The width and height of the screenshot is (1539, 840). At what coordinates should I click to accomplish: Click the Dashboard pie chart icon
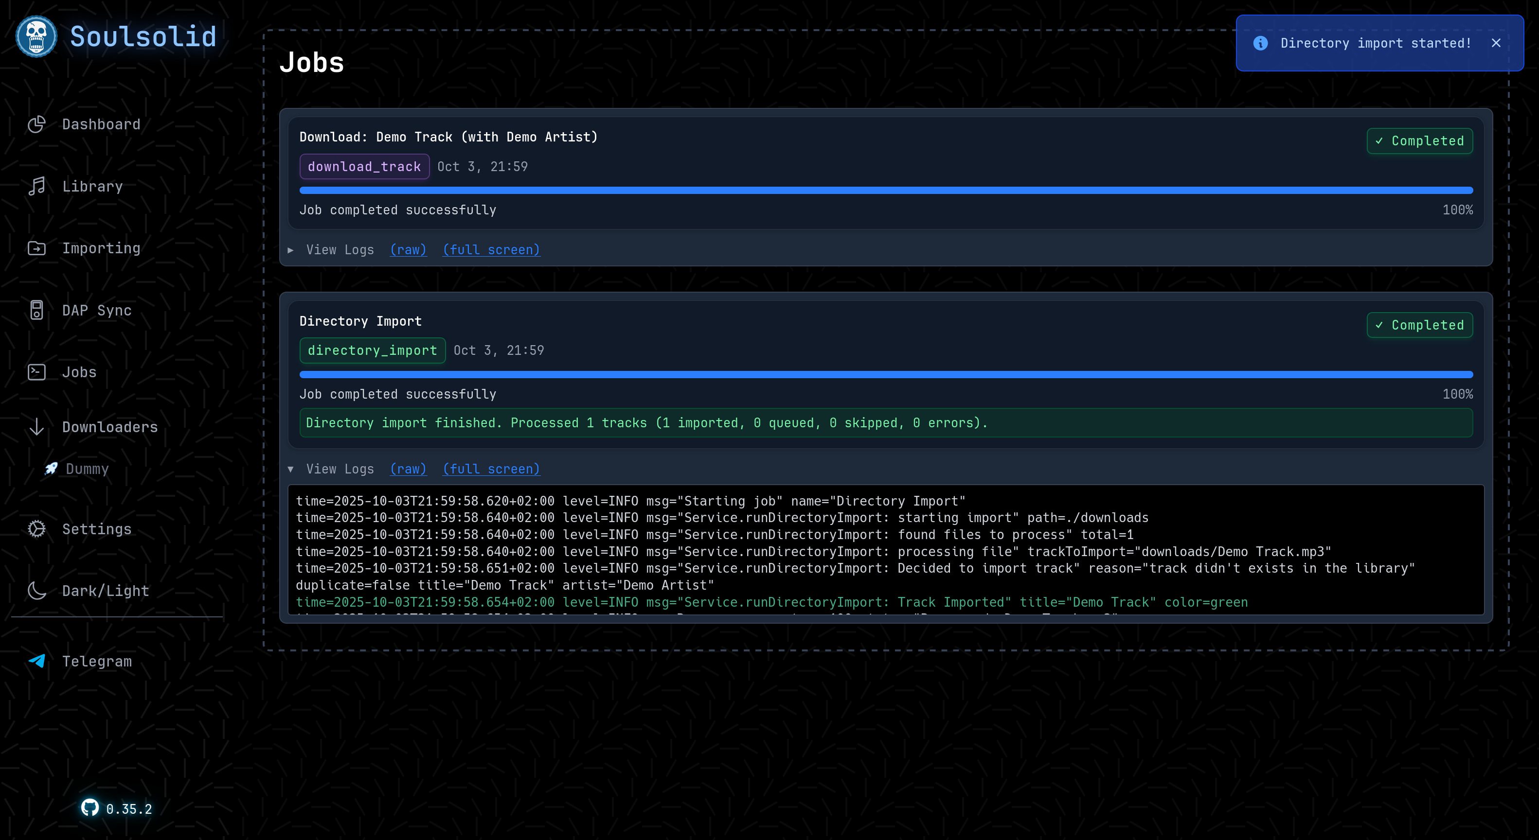point(36,124)
